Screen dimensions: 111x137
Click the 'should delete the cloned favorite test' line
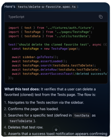tap(58, 45)
